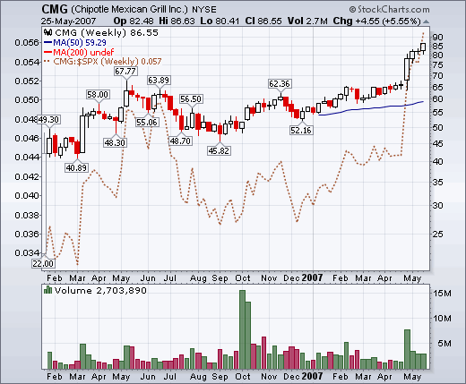
Task: Click the latest candlestick near 85
Action: click(423, 47)
